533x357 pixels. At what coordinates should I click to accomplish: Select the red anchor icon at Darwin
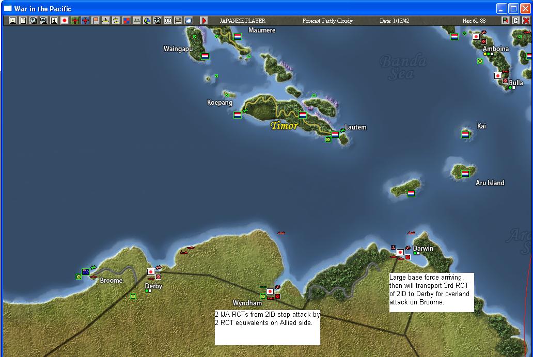click(x=393, y=247)
